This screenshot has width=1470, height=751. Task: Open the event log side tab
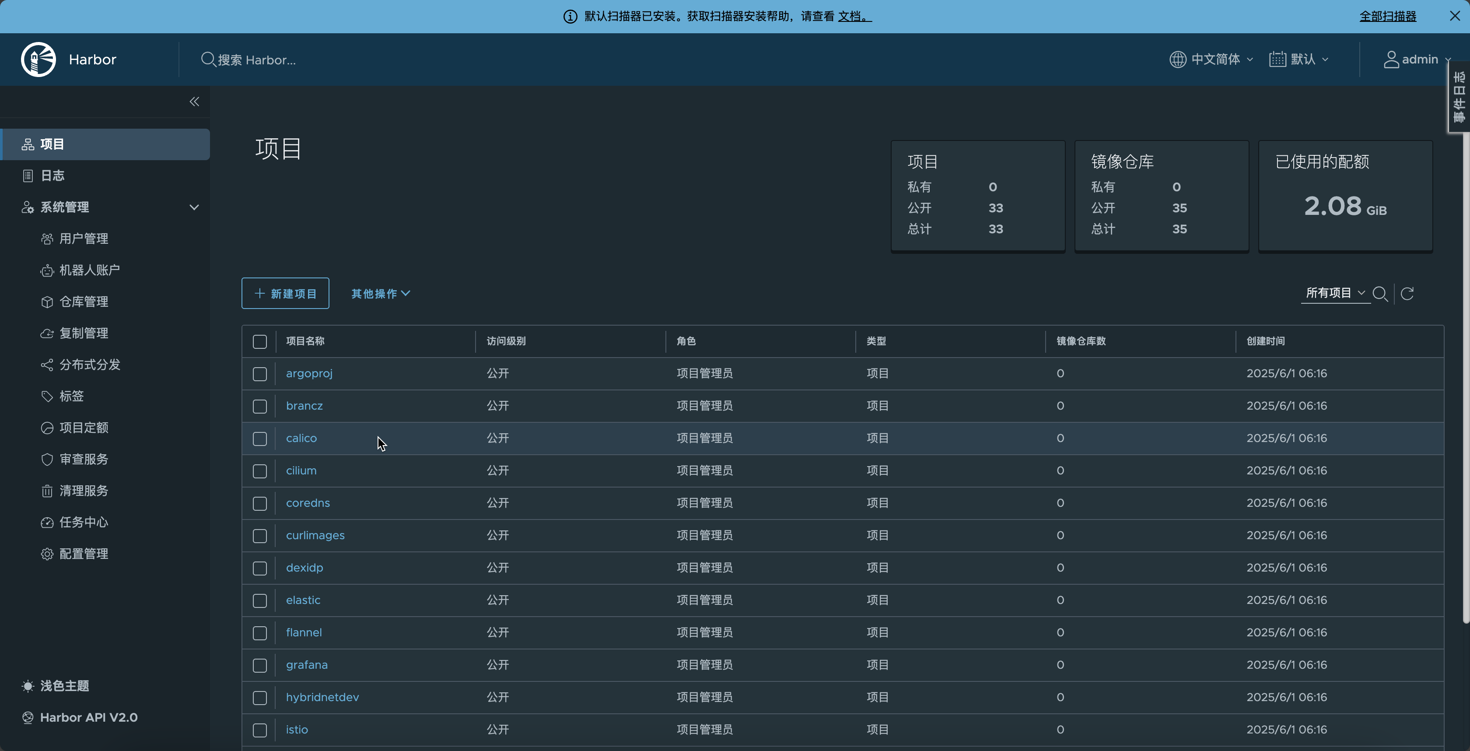tap(1459, 97)
